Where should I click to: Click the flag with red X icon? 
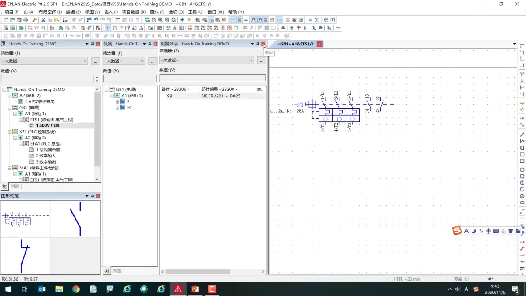[98, 28]
